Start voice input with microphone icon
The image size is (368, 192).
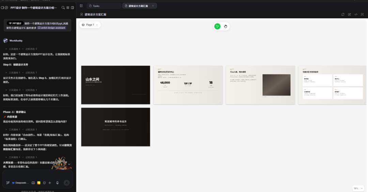click(x=58, y=183)
